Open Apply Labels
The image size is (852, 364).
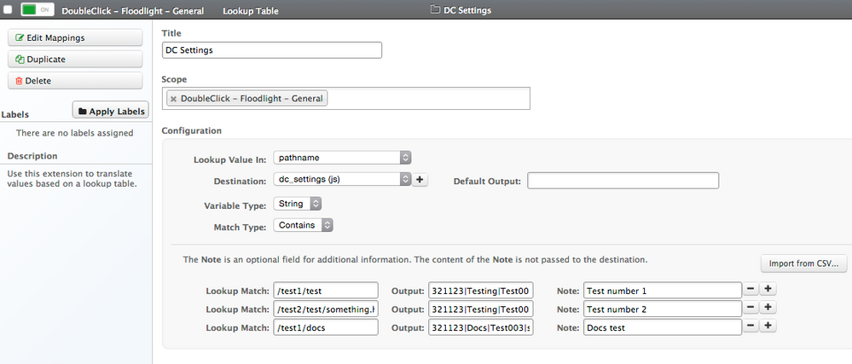coord(111,111)
